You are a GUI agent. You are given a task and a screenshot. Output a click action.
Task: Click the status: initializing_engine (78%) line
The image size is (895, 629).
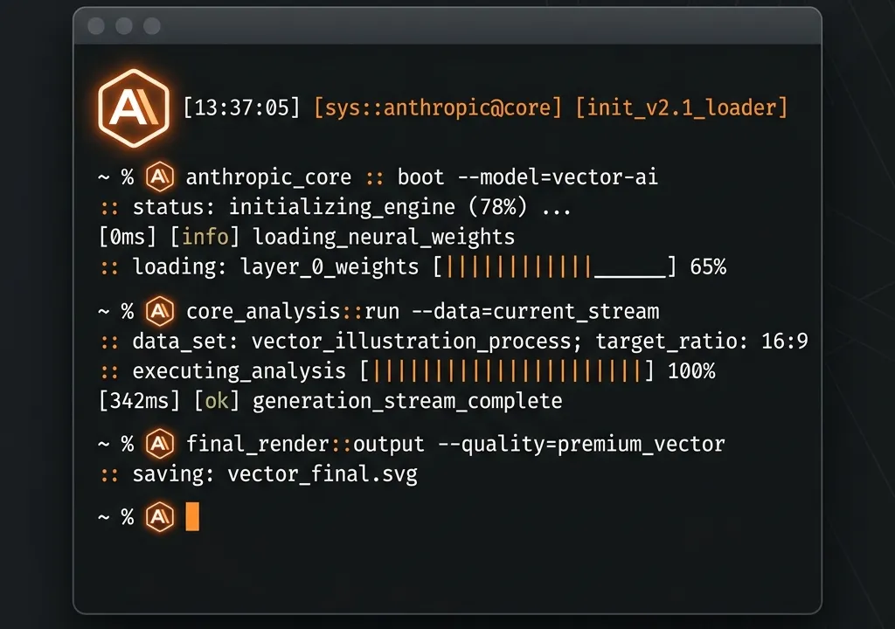tap(351, 207)
